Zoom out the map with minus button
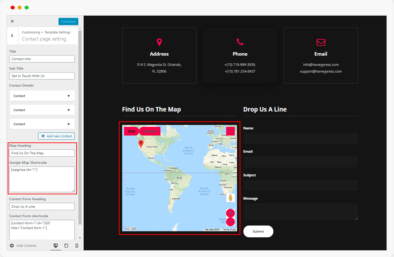Viewport: 394px width, 257px height. point(230,222)
